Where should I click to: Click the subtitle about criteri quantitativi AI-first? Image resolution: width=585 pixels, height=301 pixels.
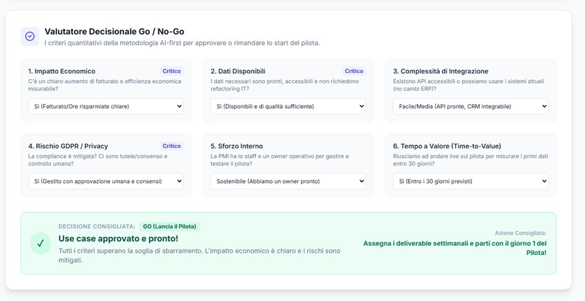(x=182, y=43)
